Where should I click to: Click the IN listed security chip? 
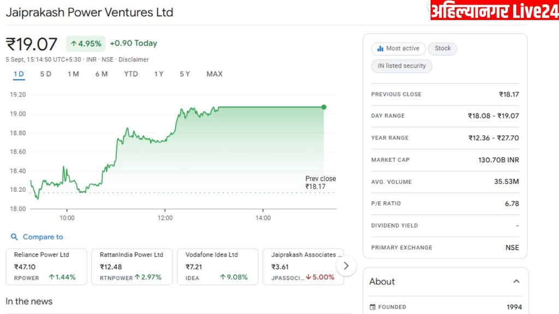pos(402,66)
